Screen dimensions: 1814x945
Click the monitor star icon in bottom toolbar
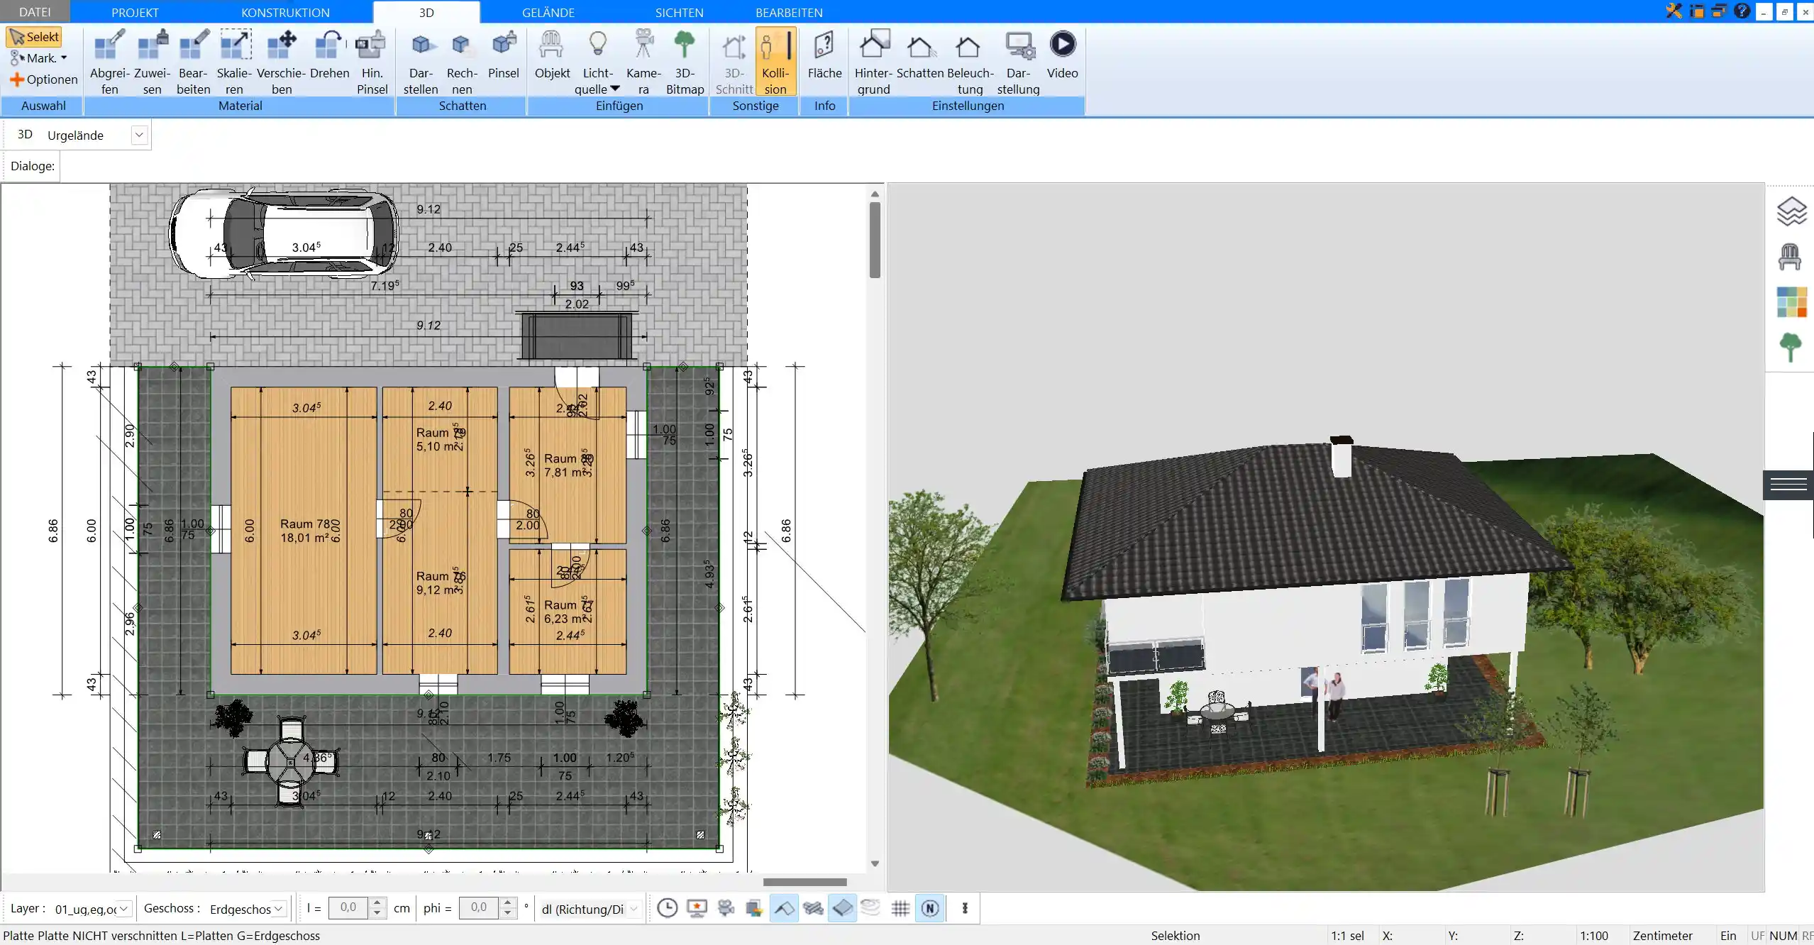point(697,908)
